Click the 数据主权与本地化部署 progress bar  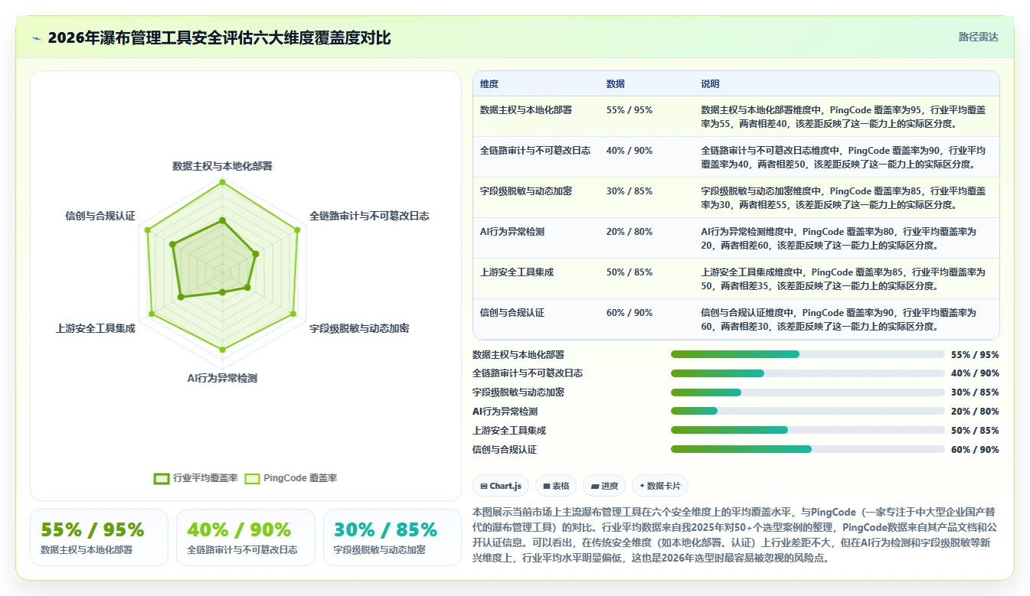coord(808,354)
